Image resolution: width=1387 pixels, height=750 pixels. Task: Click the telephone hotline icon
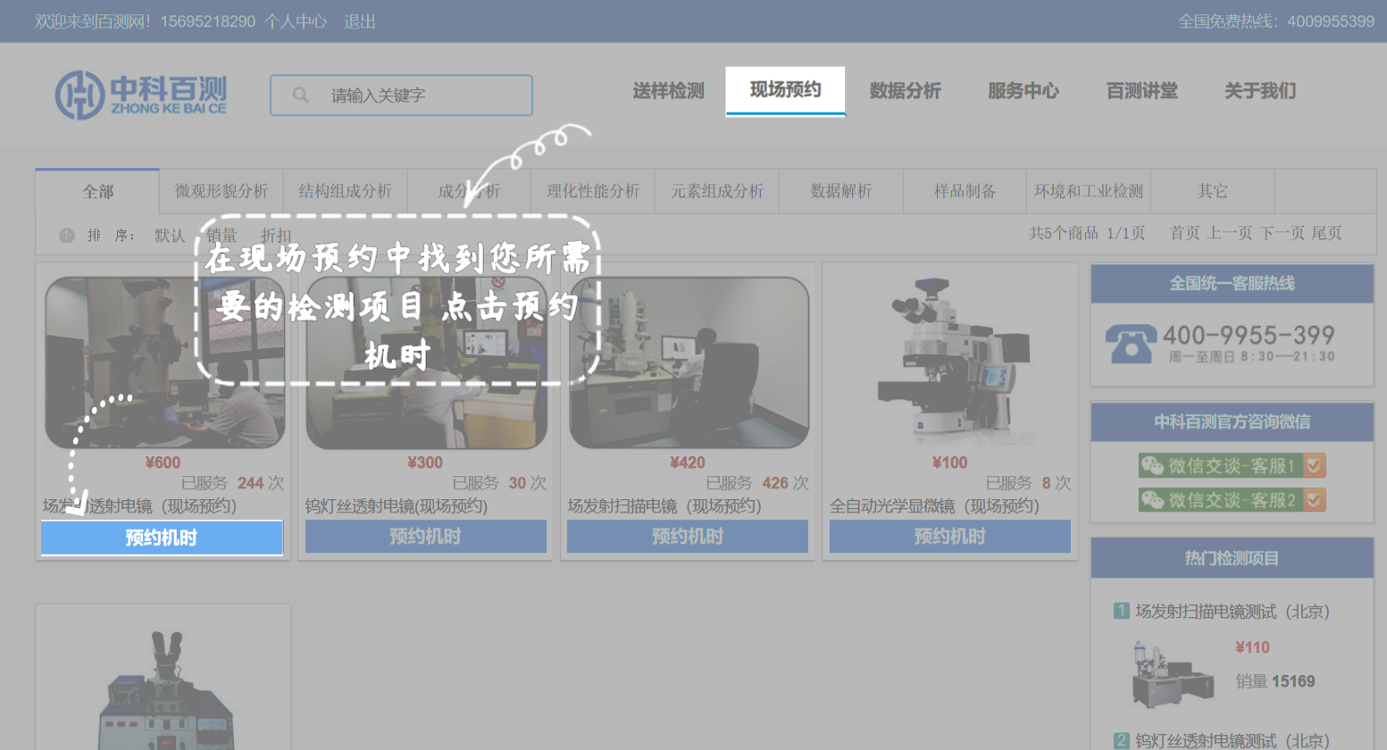point(1130,344)
